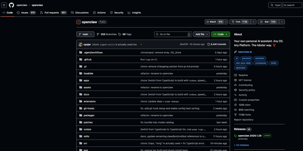Click the .github folder icon
This screenshot has height=151, width=303.
click(x=81, y=60)
